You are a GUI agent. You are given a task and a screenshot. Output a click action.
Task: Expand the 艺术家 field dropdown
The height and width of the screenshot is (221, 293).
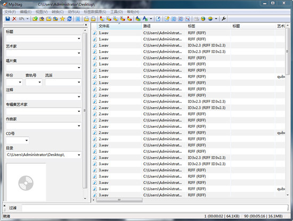pyautogui.click(x=79, y=53)
